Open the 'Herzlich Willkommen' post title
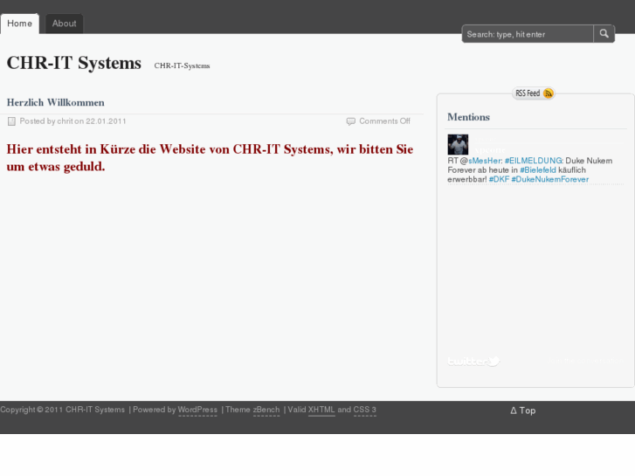Image resolution: width=635 pixels, height=476 pixels. 56,102
